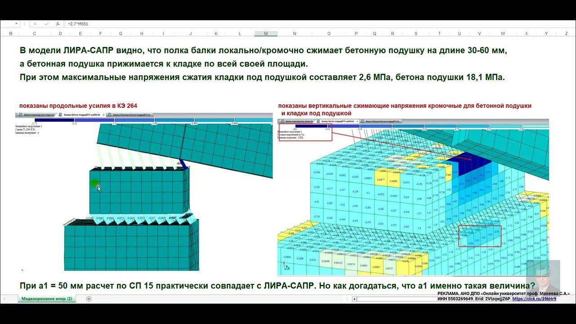Click the Enter checkmark formula icon

pos(46,24)
